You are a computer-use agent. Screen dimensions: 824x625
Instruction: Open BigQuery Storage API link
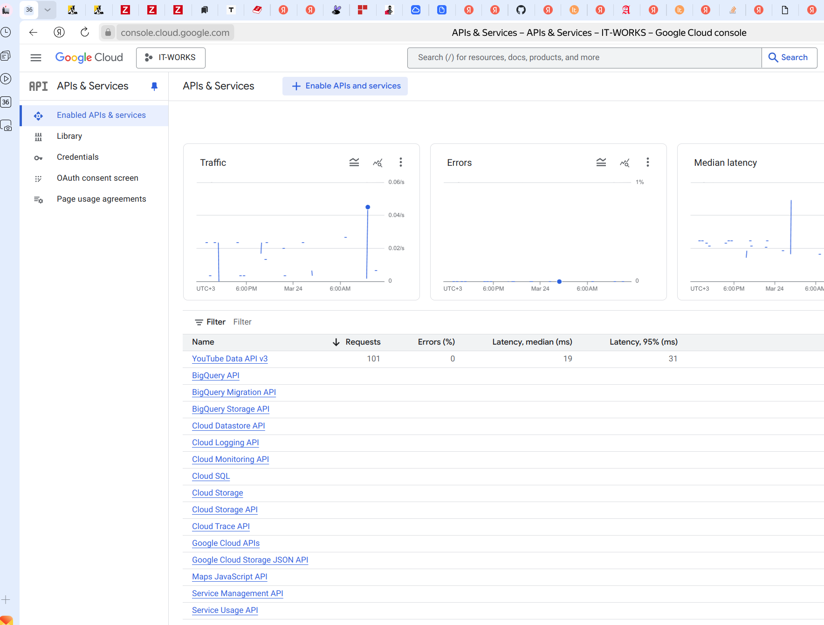pos(231,409)
